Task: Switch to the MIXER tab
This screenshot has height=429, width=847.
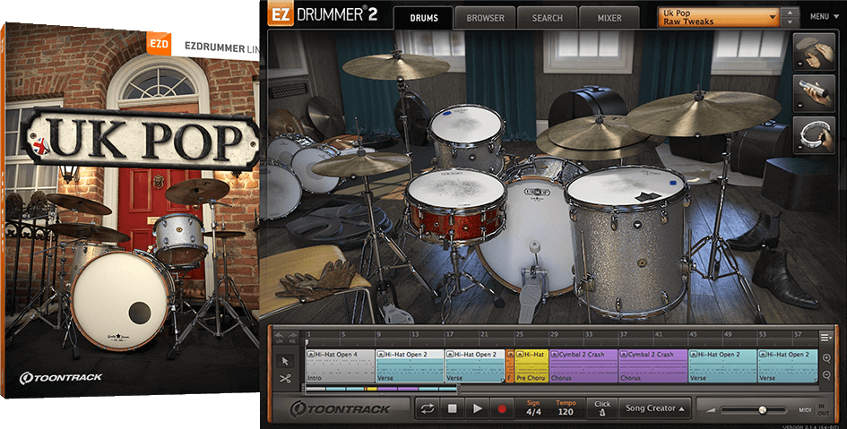Action: [609, 18]
